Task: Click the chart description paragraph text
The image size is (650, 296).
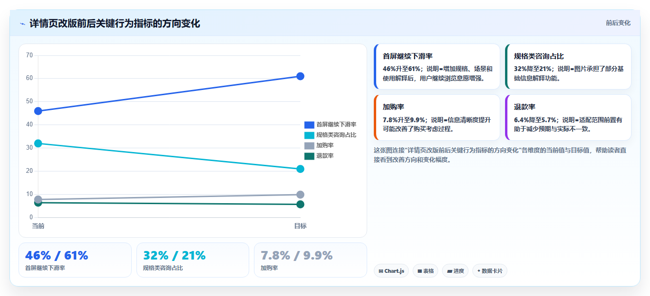Action: coord(499,155)
